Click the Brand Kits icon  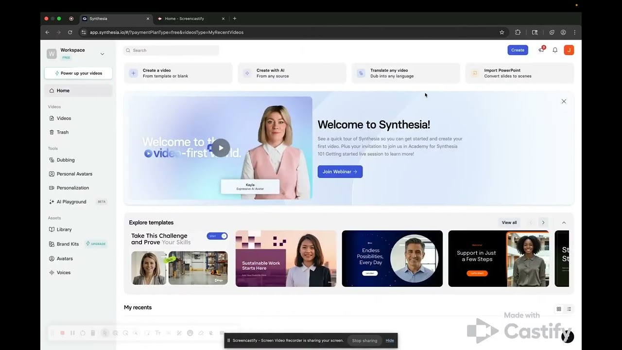52,244
